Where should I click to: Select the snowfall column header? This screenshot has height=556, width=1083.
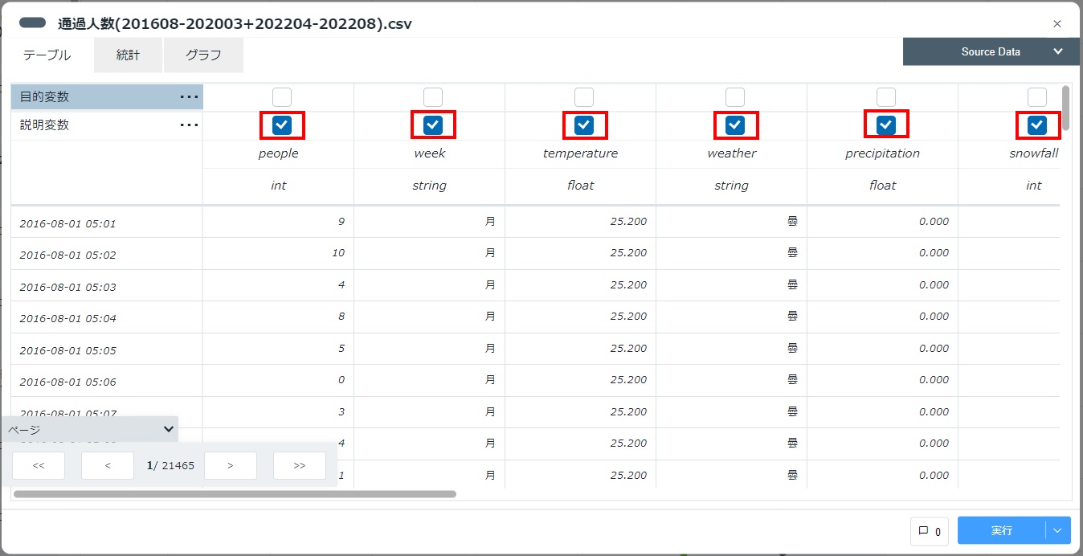[1033, 153]
